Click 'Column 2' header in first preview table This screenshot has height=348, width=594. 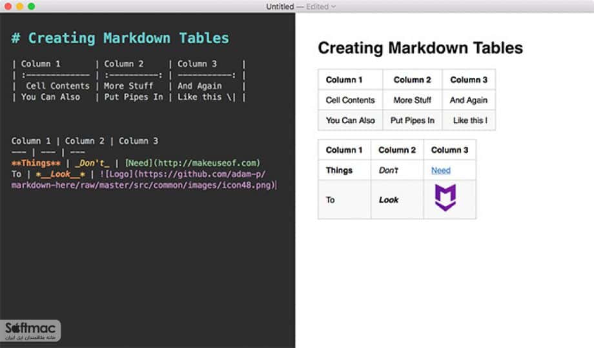[x=412, y=79]
